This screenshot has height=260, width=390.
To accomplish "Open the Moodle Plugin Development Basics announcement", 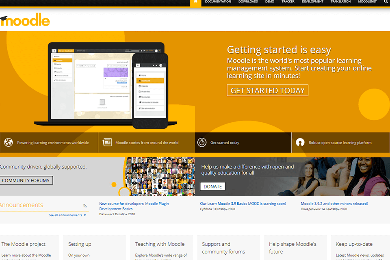I will (x=134, y=206).
